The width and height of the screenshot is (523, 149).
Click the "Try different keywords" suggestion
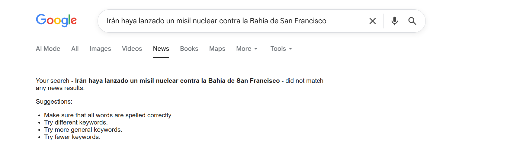click(x=76, y=122)
